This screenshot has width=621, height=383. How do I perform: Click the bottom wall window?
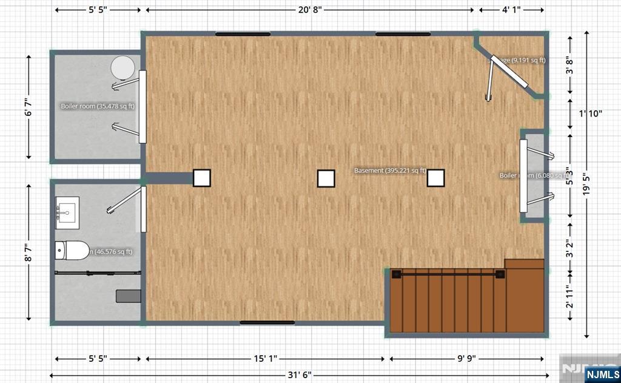267,323
